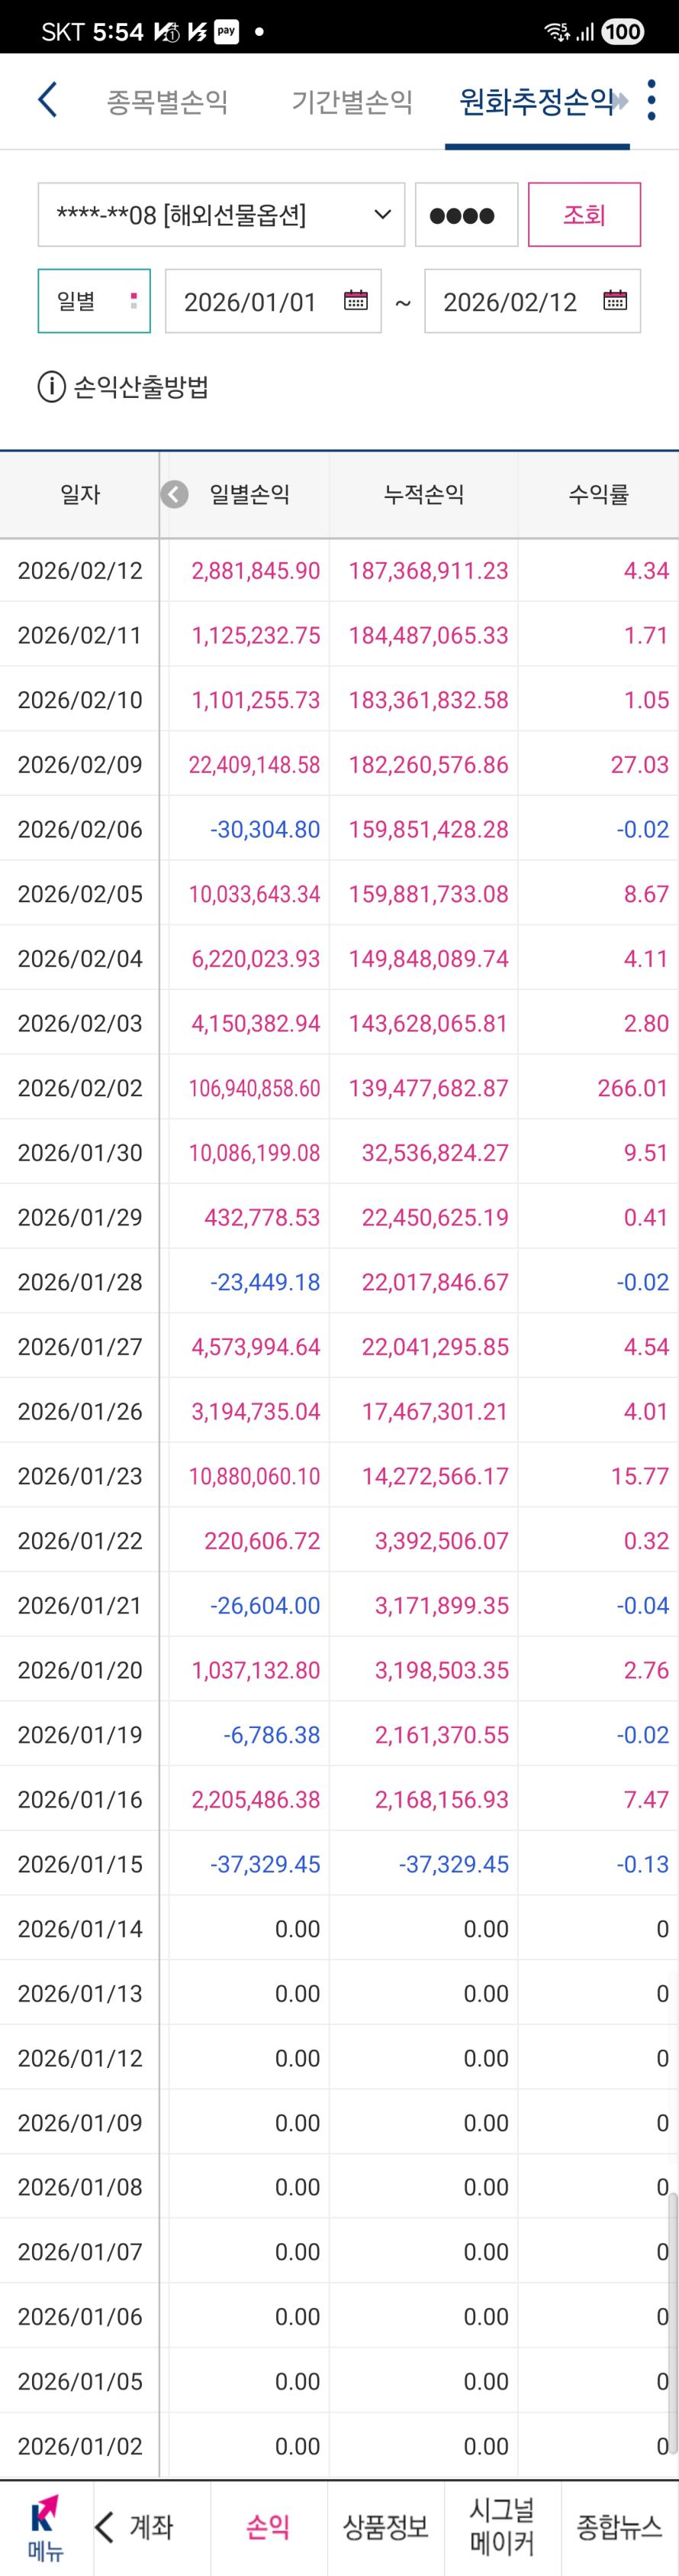Open the K 메뉴 icon at bottom

tap(45, 2529)
